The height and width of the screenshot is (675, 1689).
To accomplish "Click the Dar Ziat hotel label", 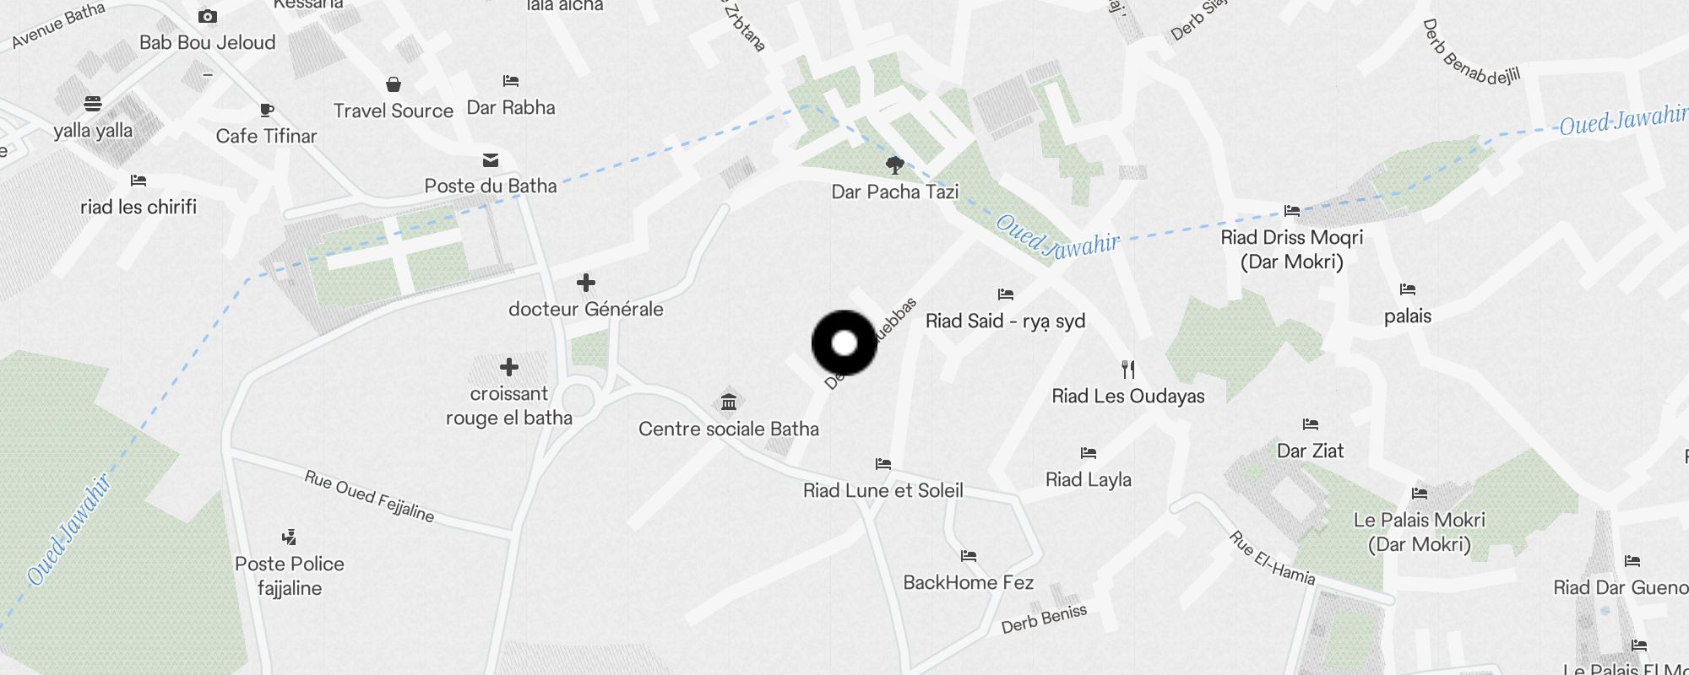I will coord(1311,451).
